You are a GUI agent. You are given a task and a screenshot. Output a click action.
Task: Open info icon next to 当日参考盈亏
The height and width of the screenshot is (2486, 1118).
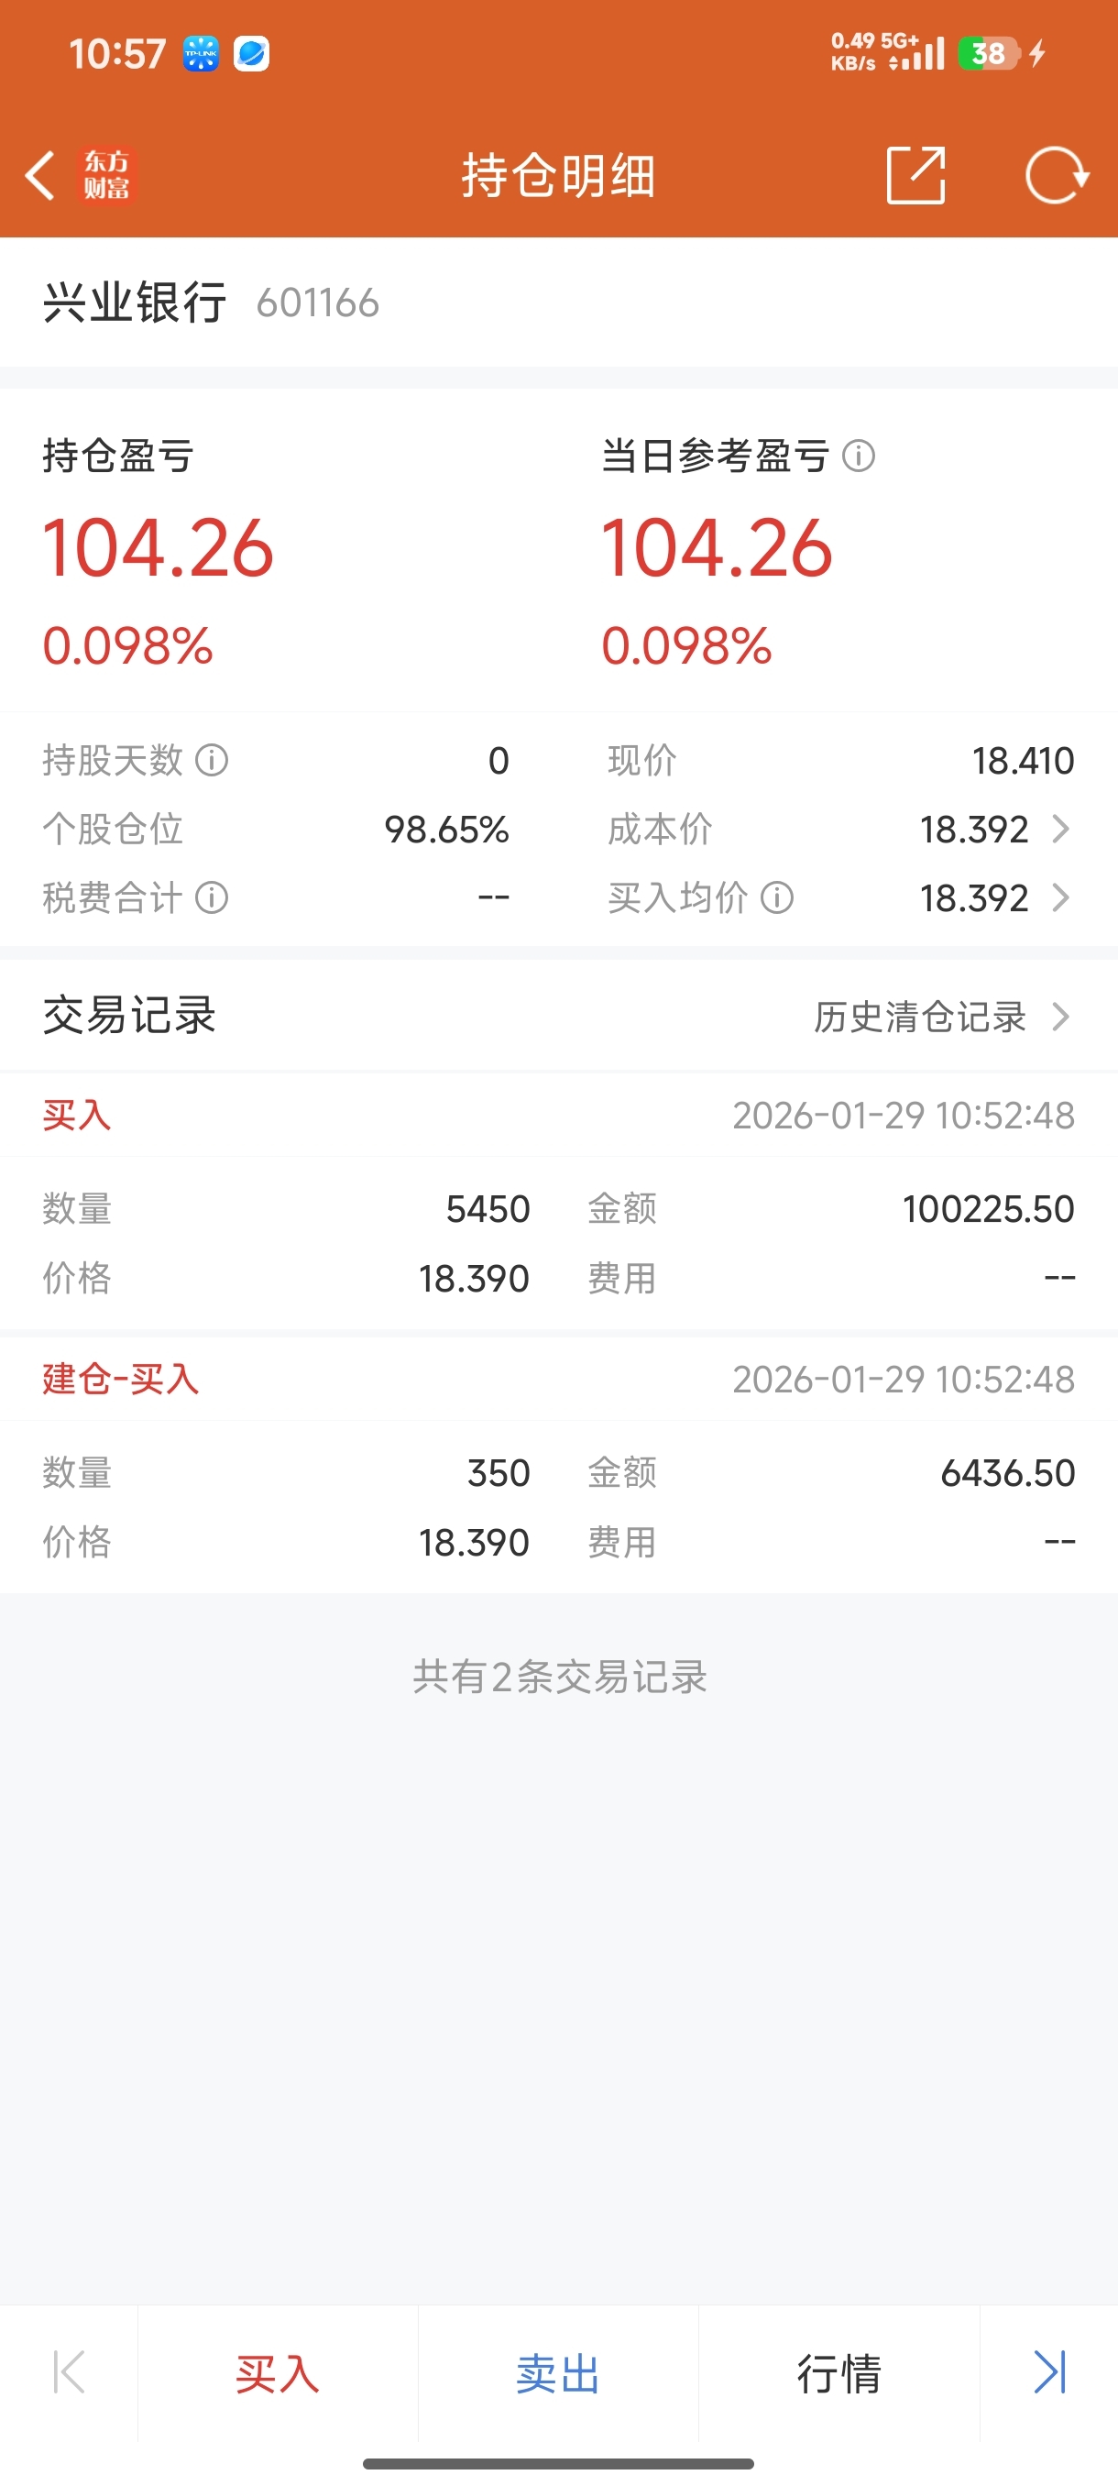[x=859, y=456]
